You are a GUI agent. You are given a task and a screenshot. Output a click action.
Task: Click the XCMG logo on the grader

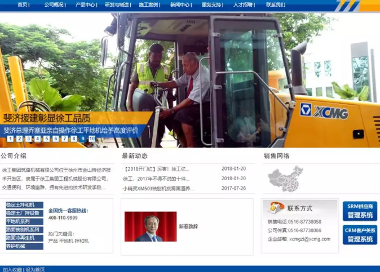click(324, 112)
